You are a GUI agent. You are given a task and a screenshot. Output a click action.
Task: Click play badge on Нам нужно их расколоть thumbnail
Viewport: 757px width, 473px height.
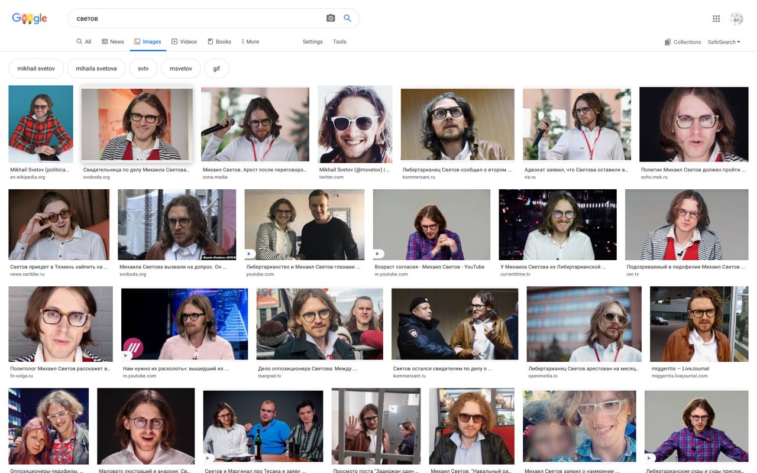point(127,355)
